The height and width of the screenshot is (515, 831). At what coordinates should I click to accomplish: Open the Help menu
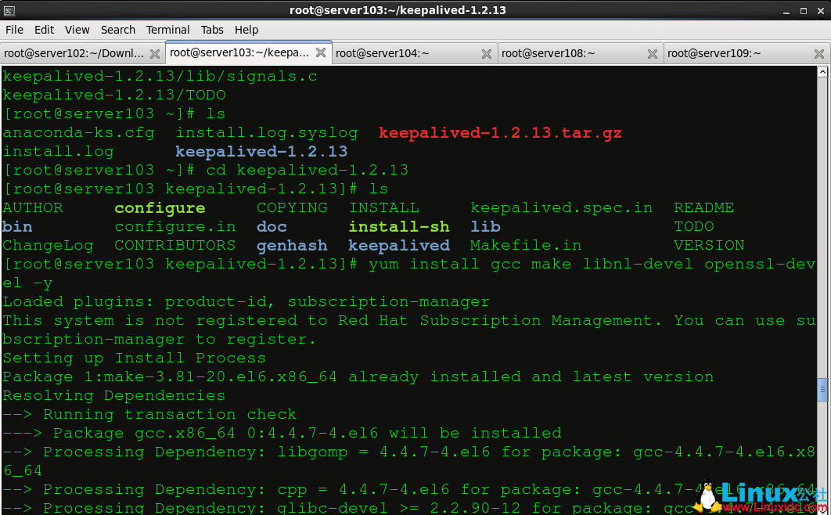tap(246, 30)
